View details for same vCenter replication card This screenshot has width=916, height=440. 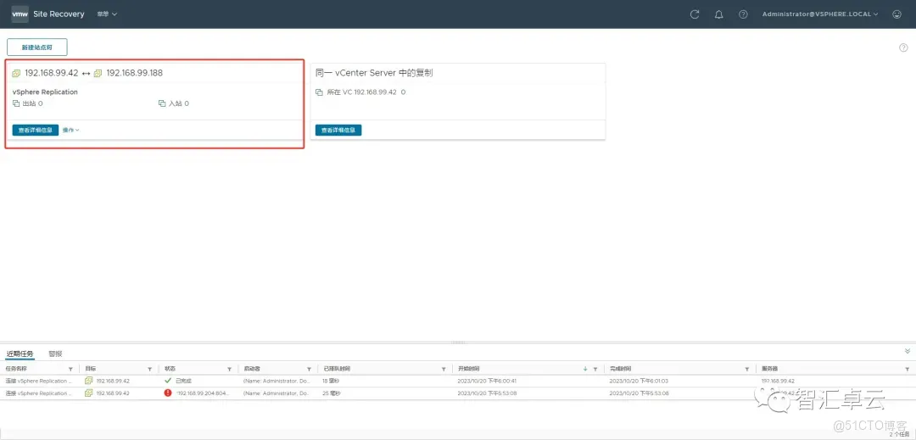[338, 130]
